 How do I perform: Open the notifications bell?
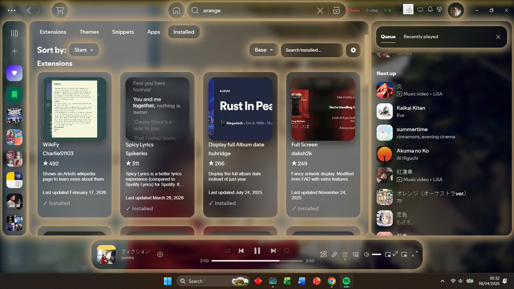(x=430, y=9)
